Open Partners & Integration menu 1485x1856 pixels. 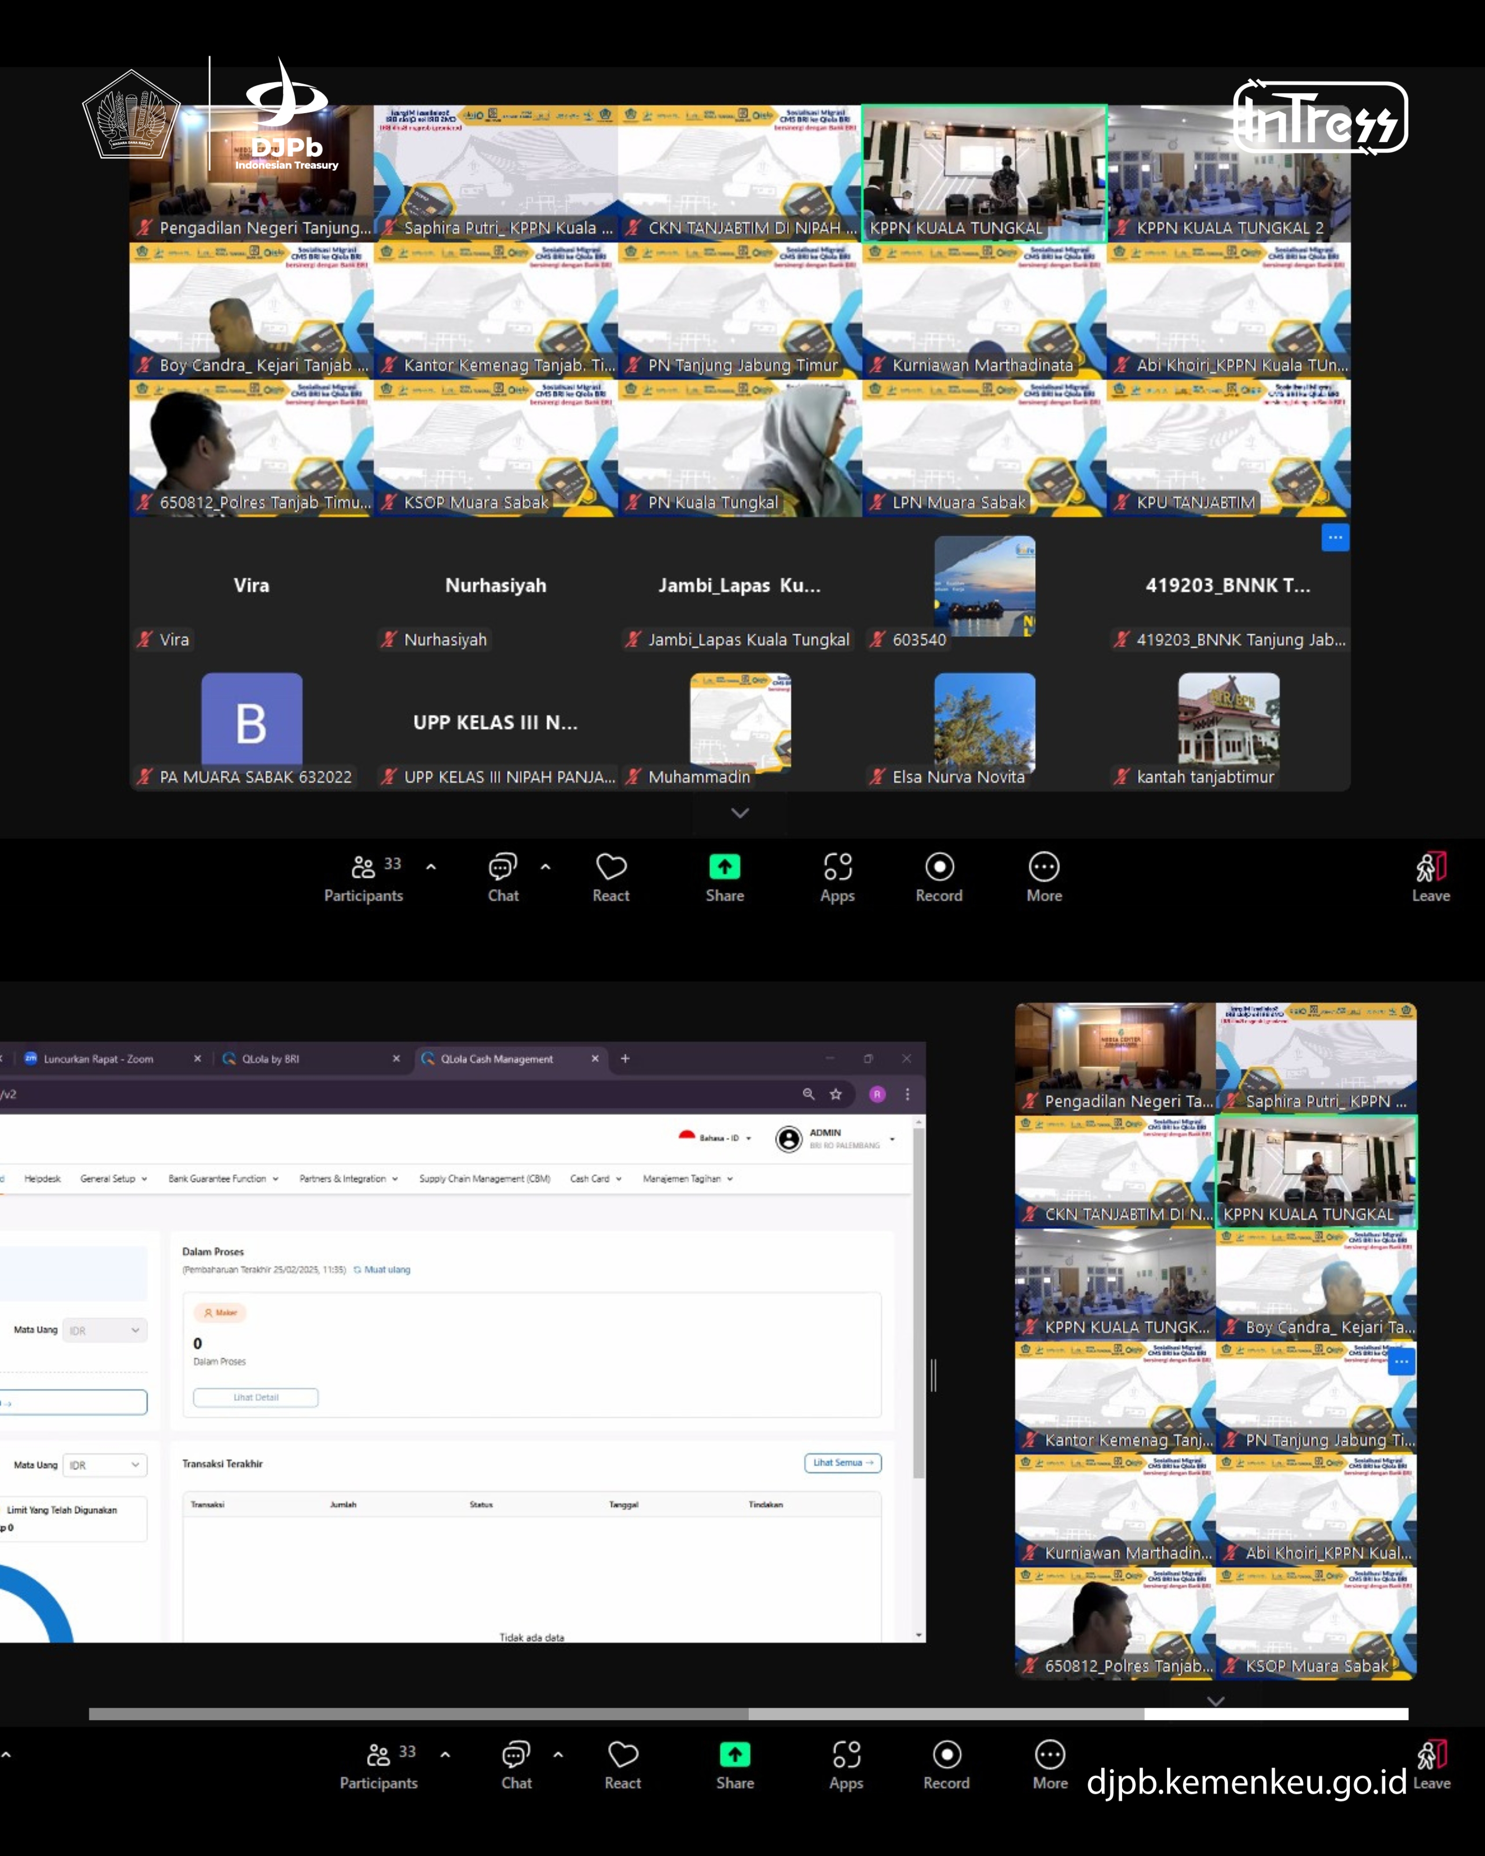pos(348,1179)
